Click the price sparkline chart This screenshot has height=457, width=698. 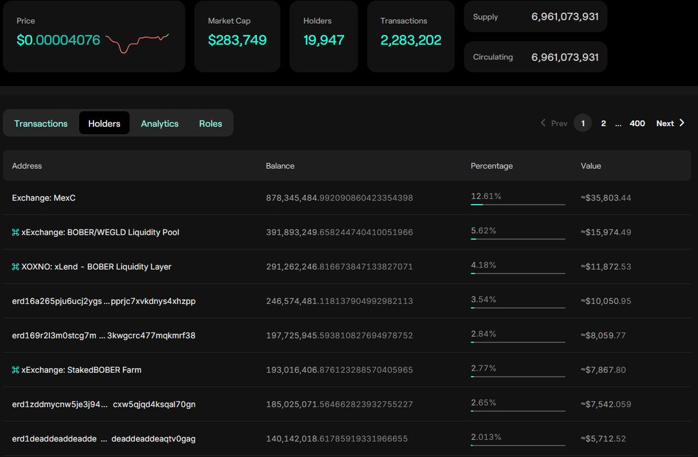[137, 43]
